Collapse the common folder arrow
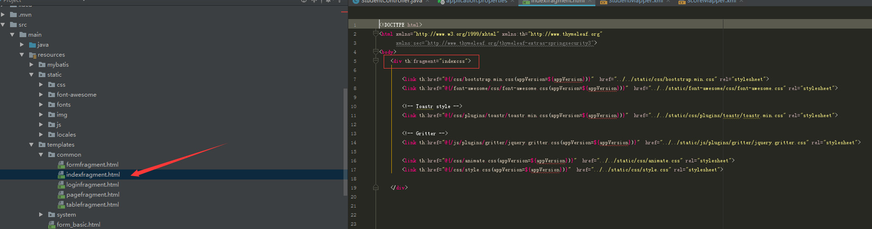The width and height of the screenshot is (872, 229). click(41, 155)
